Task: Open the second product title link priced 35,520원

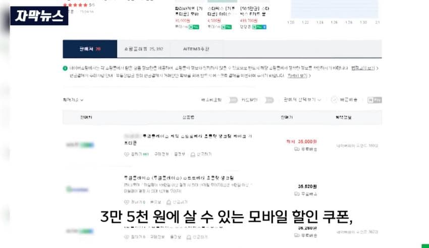Action: 179,178
